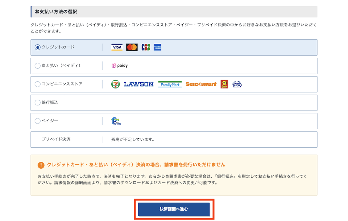Image resolution: width=348 pixels, height=221 pixels.
Task: Click the FamilyMart logo
Action: (x=170, y=84)
